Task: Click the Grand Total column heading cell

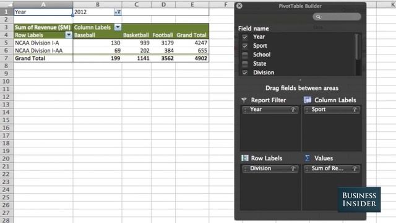Action: (x=192, y=35)
